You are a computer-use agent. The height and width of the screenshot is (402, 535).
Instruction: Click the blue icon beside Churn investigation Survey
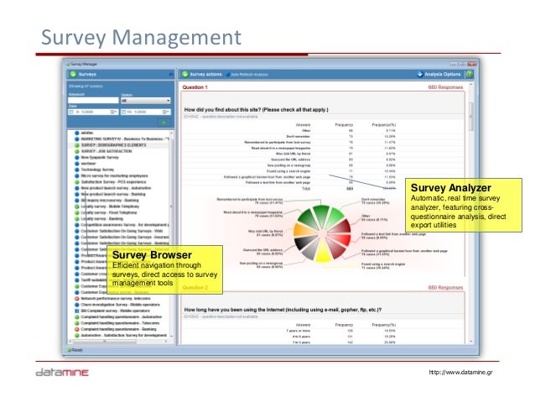pyautogui.click(x=77, y=305)
